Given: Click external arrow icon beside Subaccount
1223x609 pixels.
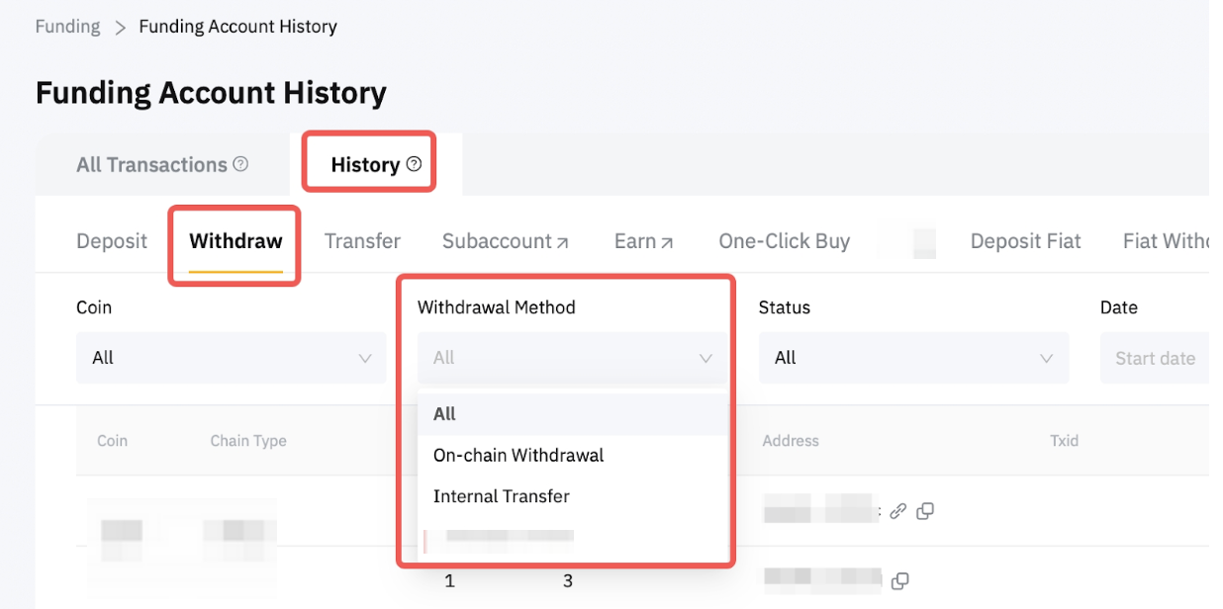Looking at the screenshot, I should pyautogui.click(x=563, y=242).
